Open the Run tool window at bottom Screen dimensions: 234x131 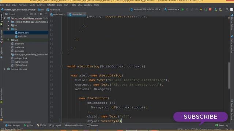coord(29,125)
